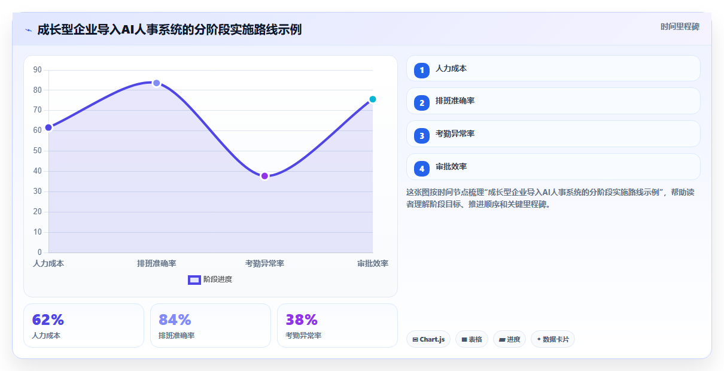Click the 审批效率 list row text
724x371 pixels.
(x=451, y=167)
